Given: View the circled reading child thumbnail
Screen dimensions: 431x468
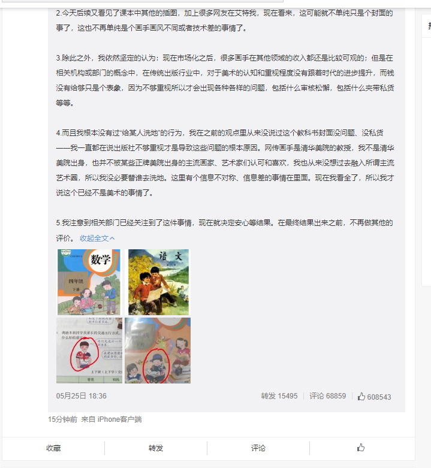Looking at the screenshot, I should click(158, 351).
